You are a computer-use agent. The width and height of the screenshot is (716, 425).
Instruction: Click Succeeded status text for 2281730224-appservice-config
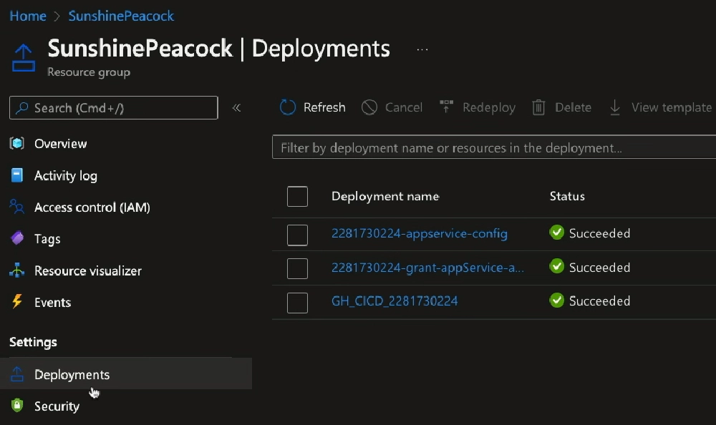(599, 233)
